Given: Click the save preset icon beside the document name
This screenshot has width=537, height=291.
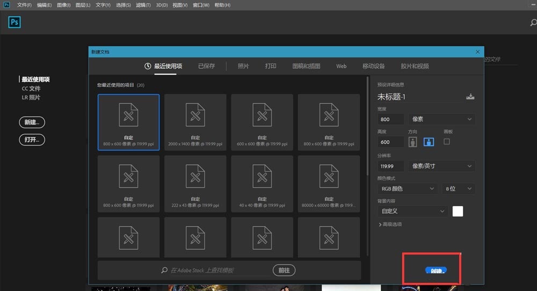Looking at the screenshot, I should point(470,97).
